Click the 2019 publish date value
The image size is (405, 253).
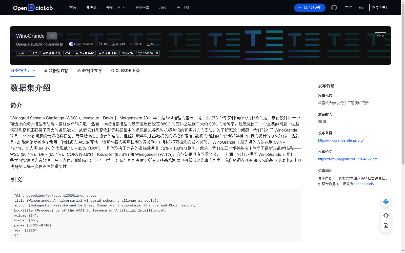coord(322,122)
